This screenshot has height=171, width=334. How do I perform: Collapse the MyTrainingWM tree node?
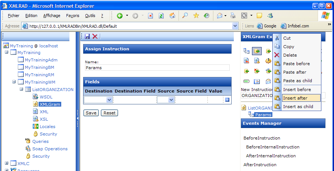14,82
